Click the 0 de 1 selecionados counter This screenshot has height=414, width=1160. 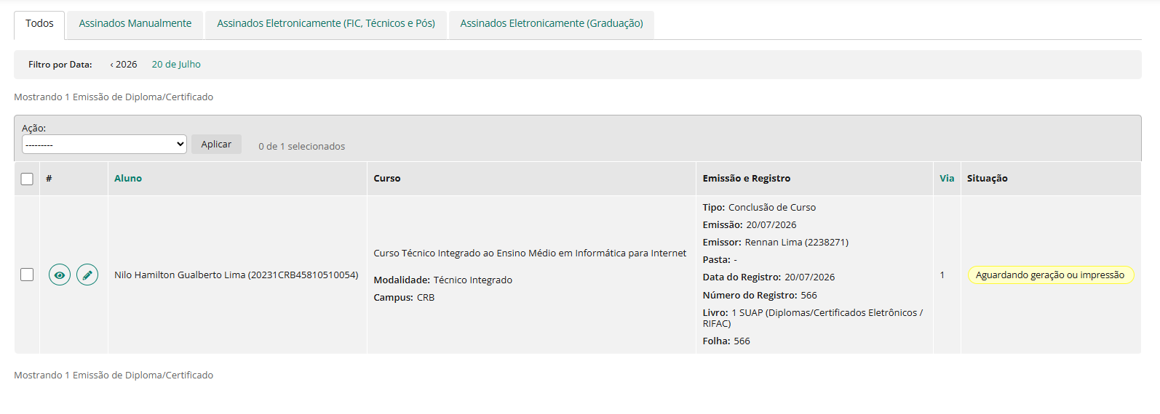pyautogui.click(x=302, y=147)
